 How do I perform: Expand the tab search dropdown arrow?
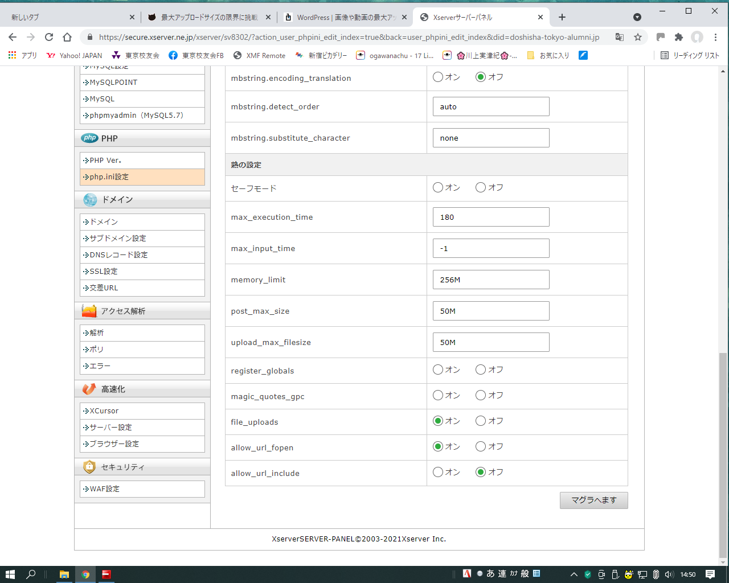(637, 17)
